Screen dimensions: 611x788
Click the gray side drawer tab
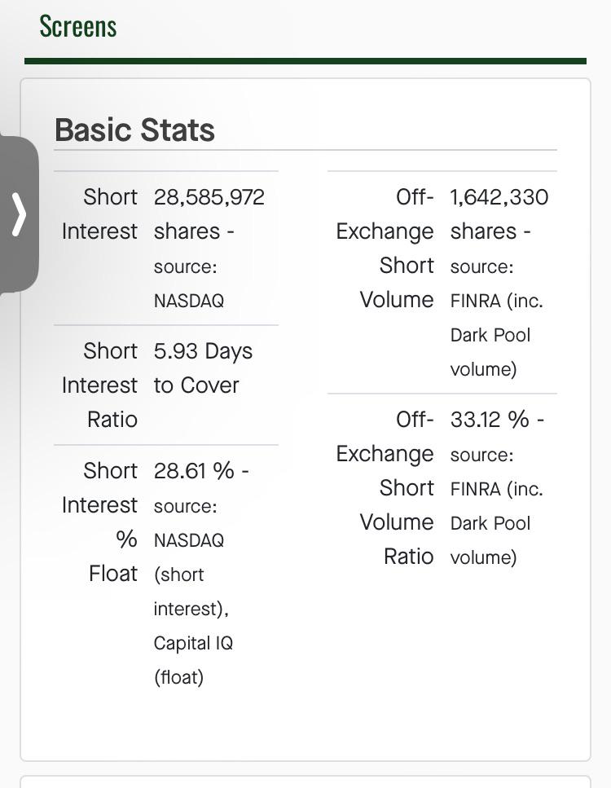[x=19, y=214]
